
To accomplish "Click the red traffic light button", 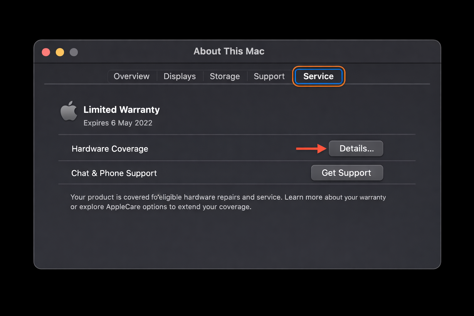I will [x=46, y=52].
